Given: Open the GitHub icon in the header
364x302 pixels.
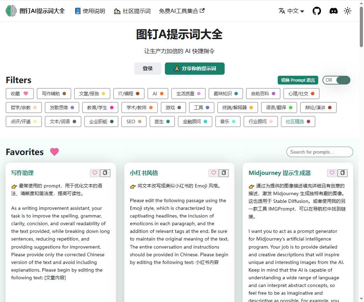Looking at the screenshot, I should tap(316, 11).
